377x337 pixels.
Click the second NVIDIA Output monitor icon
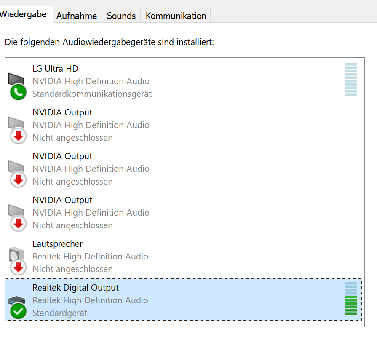(16, 166)
